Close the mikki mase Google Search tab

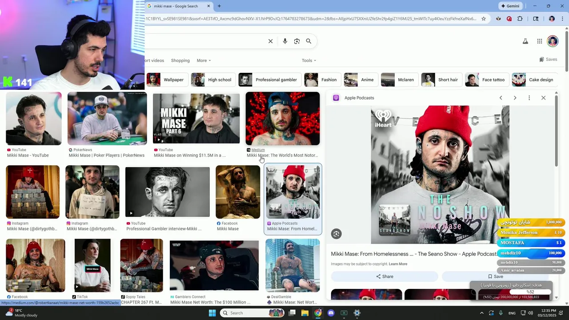[208, 6]
